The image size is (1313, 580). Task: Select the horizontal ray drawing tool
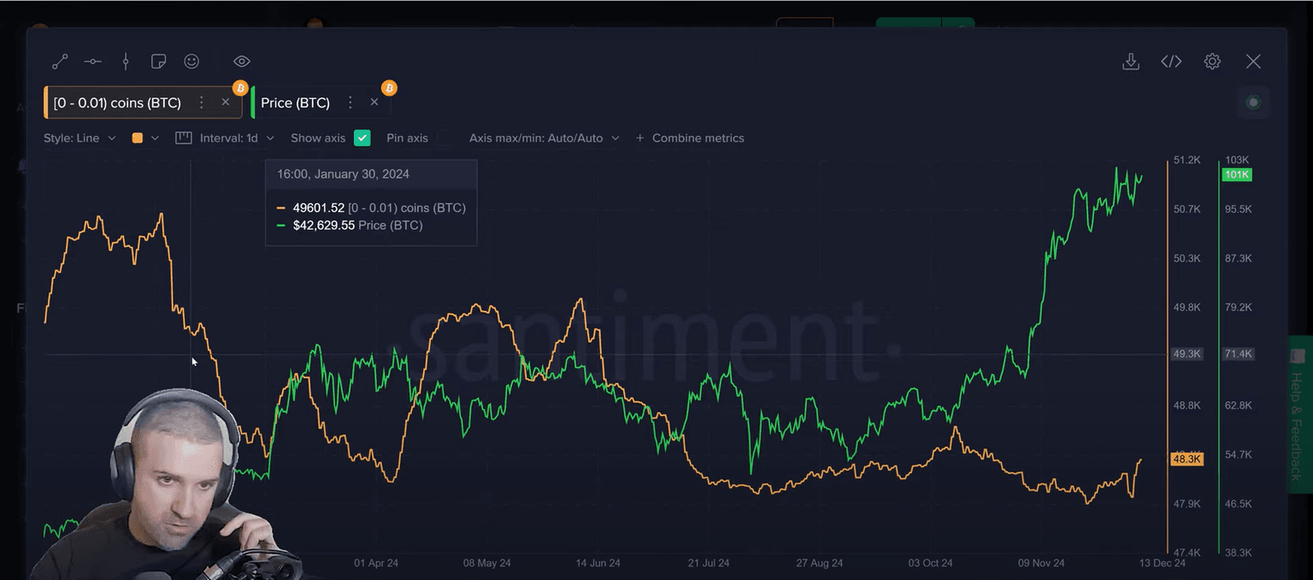click(93, 62)
